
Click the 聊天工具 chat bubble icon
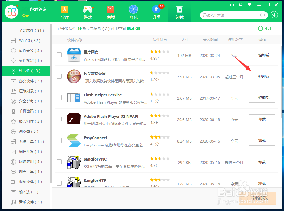click(13, 172)
